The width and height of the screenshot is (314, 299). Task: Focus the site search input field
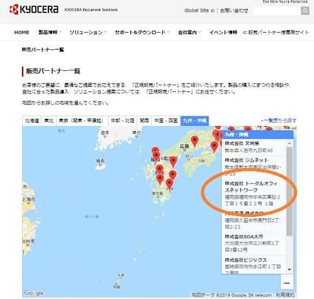coord(277,11)
